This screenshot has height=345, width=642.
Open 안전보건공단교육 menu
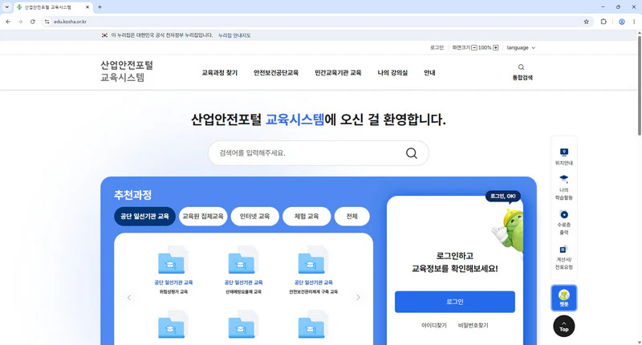[276, 73]
